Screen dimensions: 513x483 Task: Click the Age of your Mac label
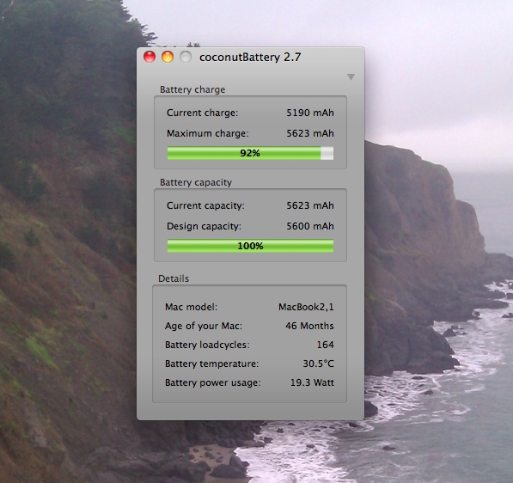point(204,326)
